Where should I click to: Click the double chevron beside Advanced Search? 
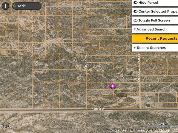coord(135,29)
